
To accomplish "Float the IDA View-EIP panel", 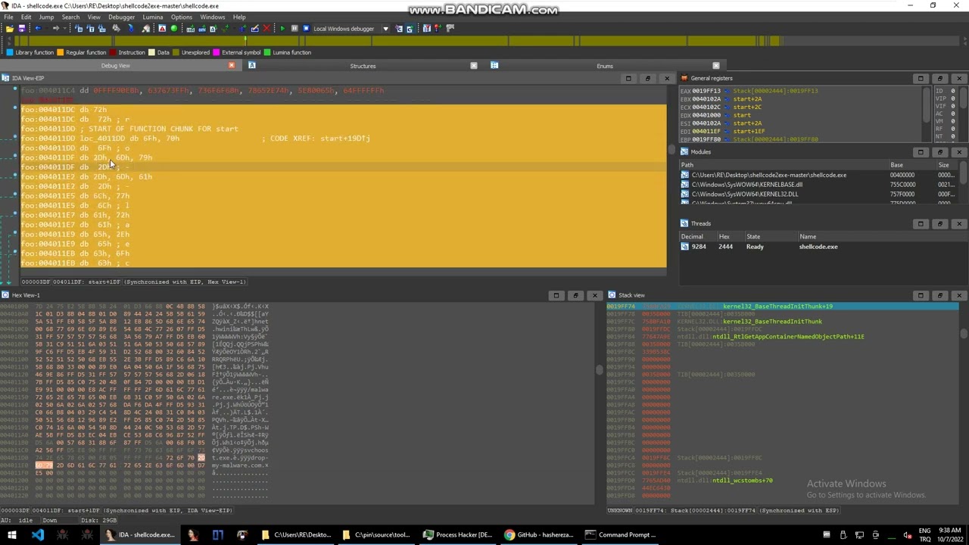I will click(647, 79).
